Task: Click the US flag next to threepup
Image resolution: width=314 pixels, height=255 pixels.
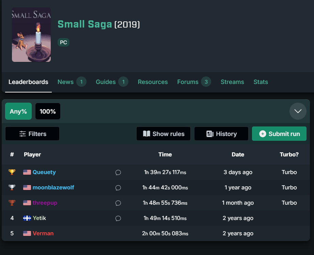Action: click(27, 203)
